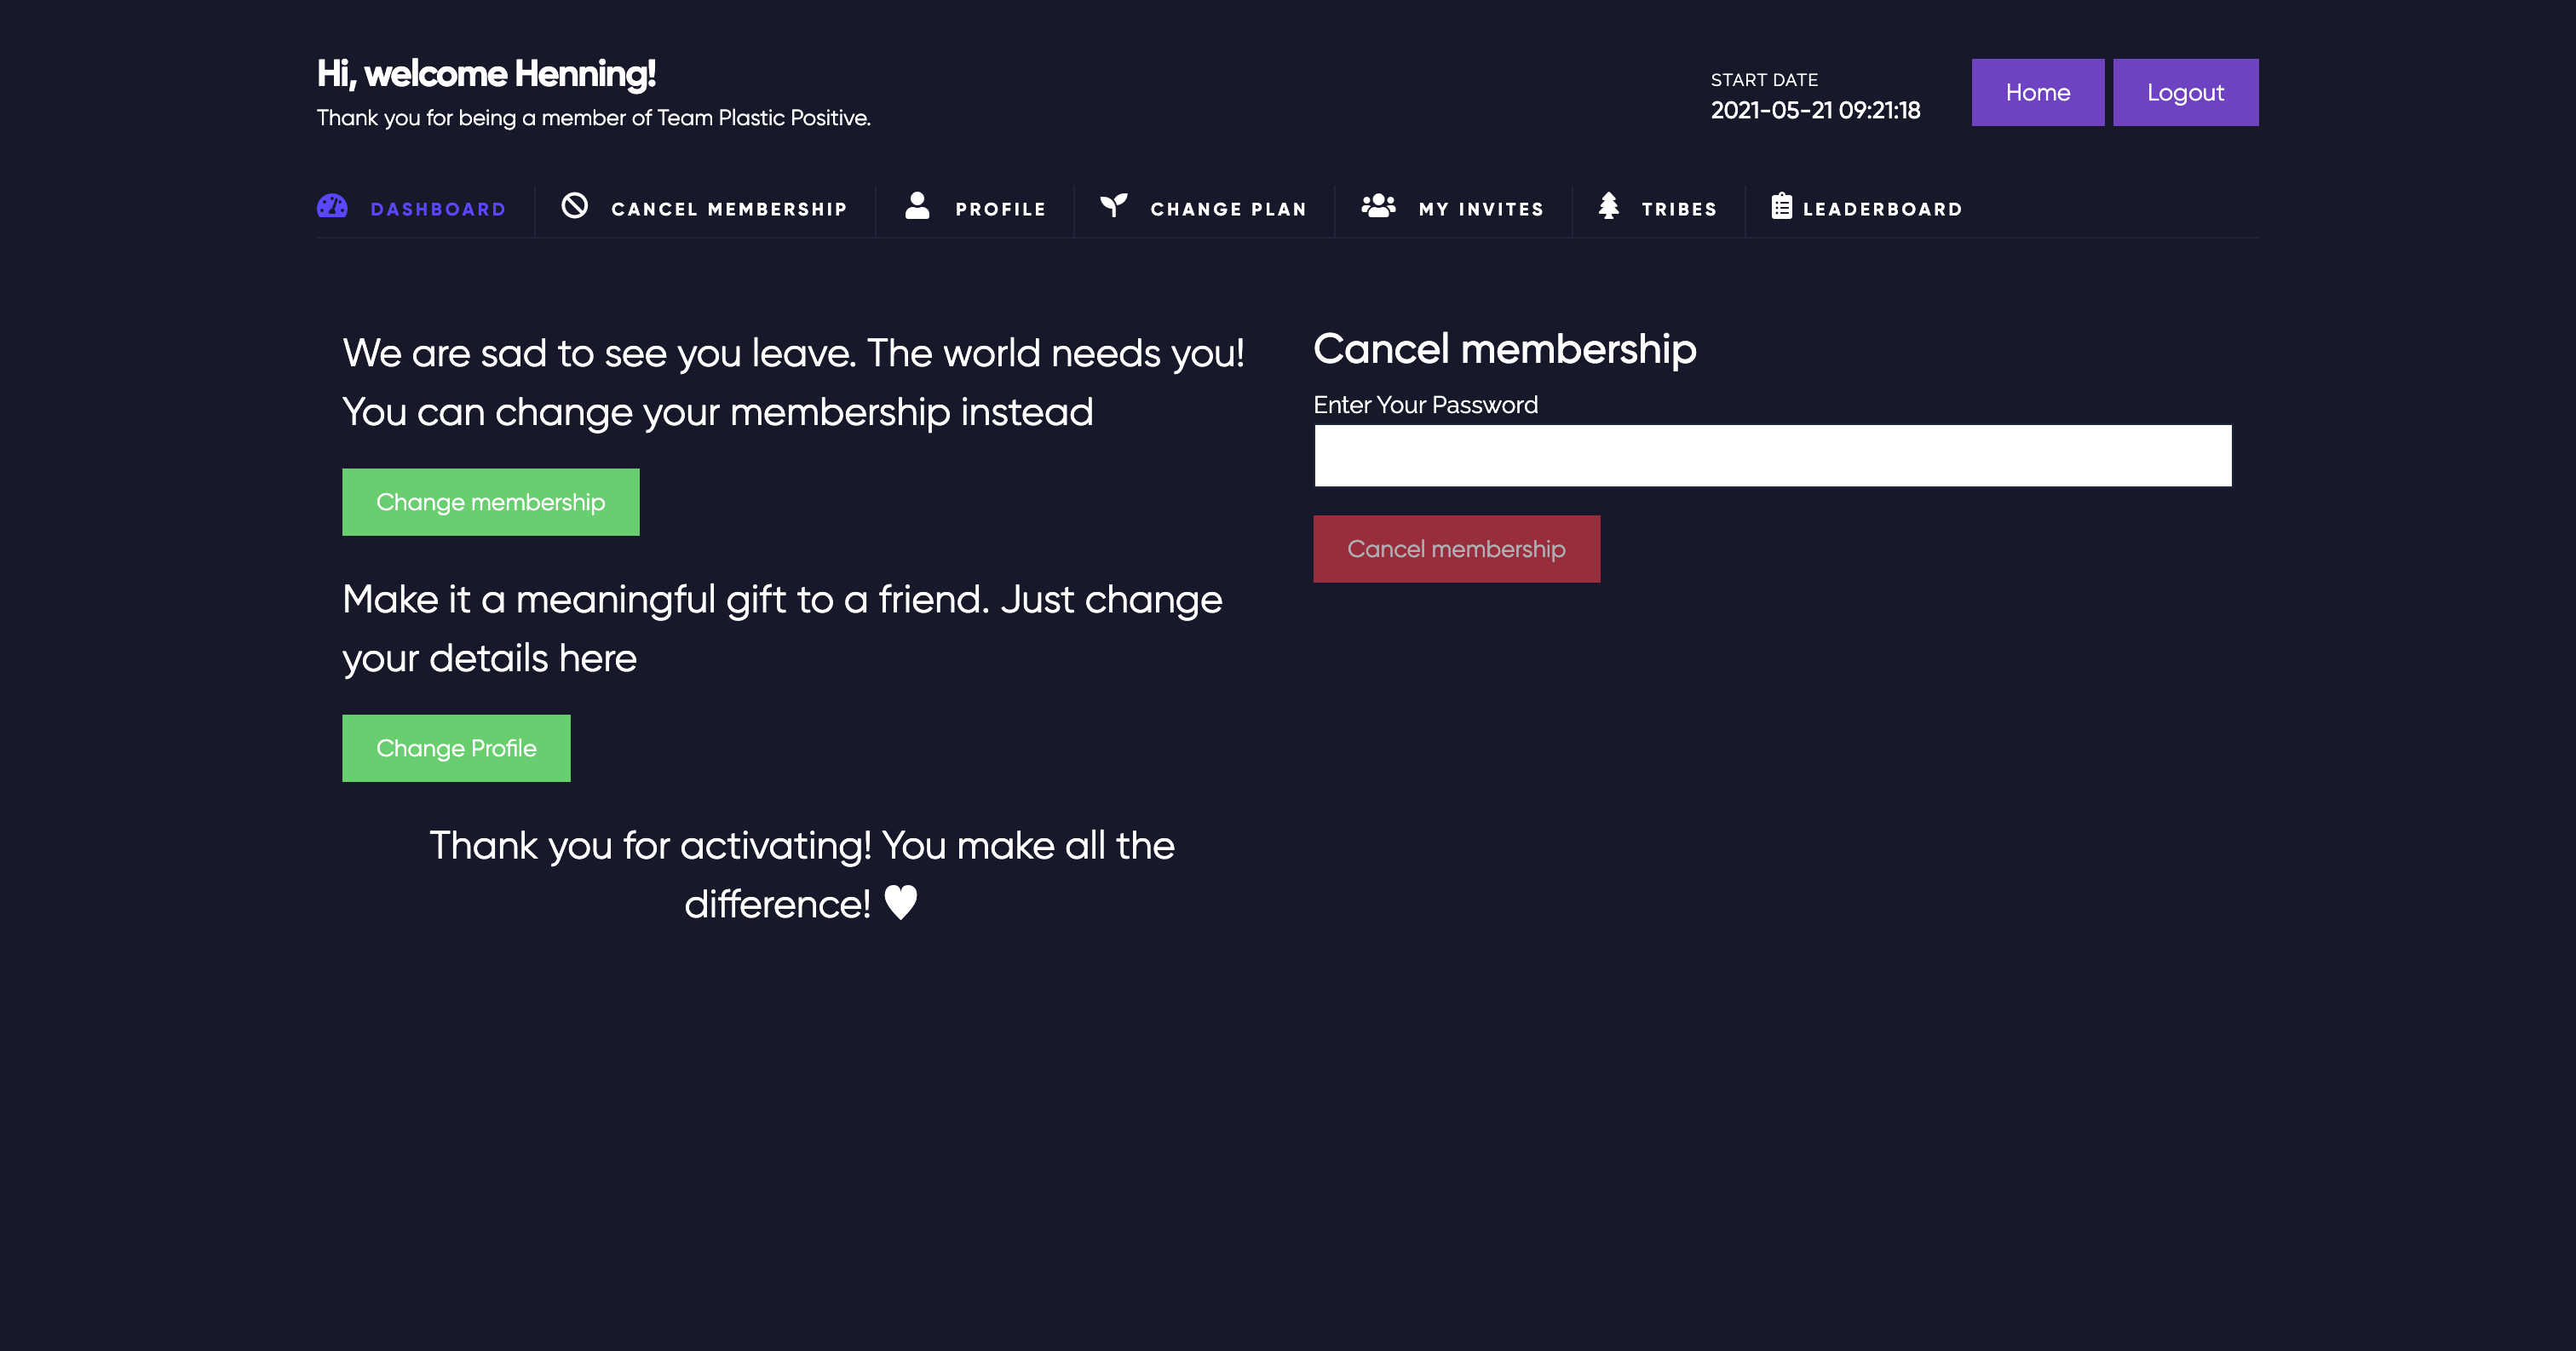This screenshot has height=1351, width=2576.
Task: Click the My Invites group icon
Action: [1378, 205]
